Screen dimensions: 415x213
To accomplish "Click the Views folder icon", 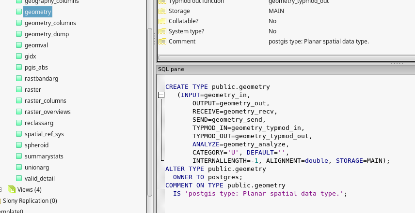I will [x=12, y=190].
